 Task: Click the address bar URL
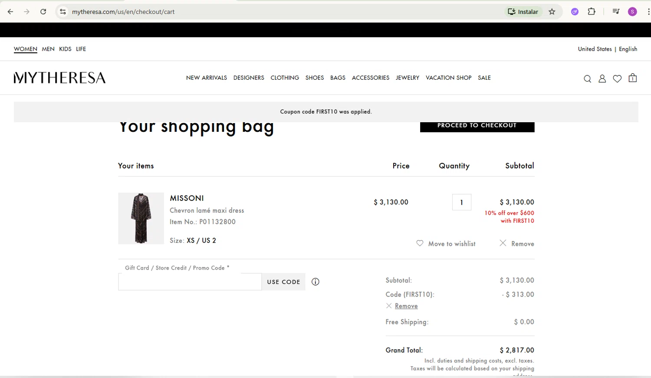click(x=123, y=12)
